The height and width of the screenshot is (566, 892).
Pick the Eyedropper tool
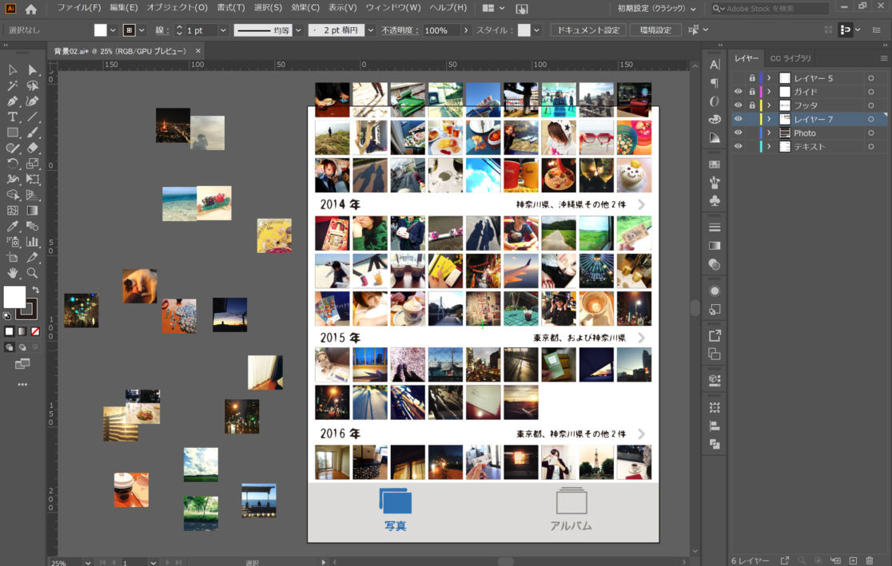(x=13, y=226)
